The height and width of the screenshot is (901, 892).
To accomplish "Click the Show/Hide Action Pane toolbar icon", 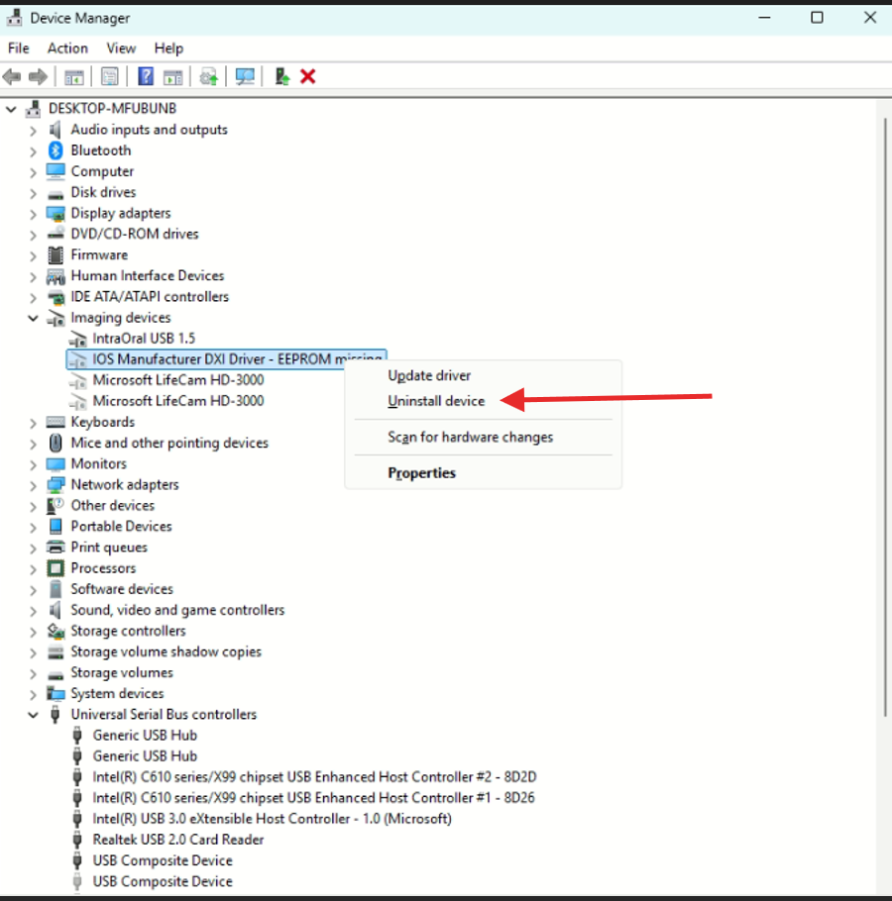I will (173, 76).
